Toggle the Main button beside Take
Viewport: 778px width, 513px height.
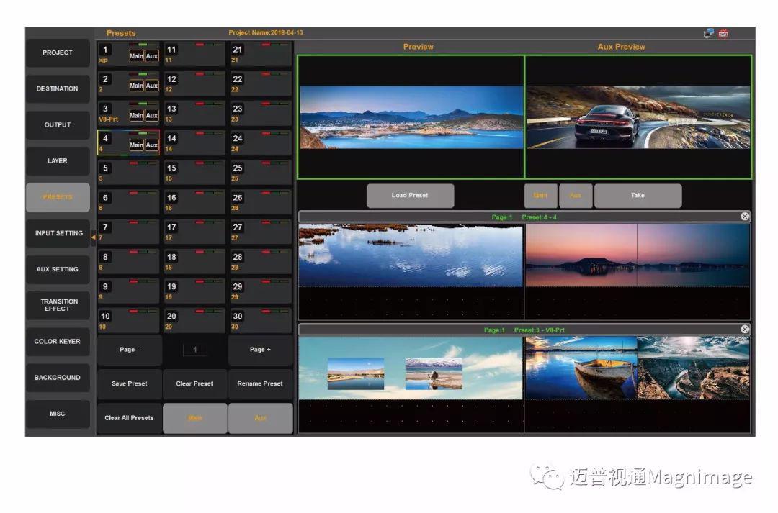click(540, 196)
